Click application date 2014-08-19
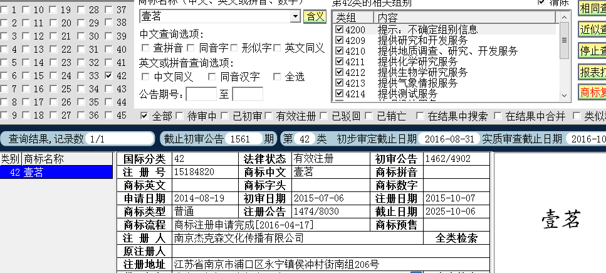Screen dimensions: 606x273 tap(199, 198)
